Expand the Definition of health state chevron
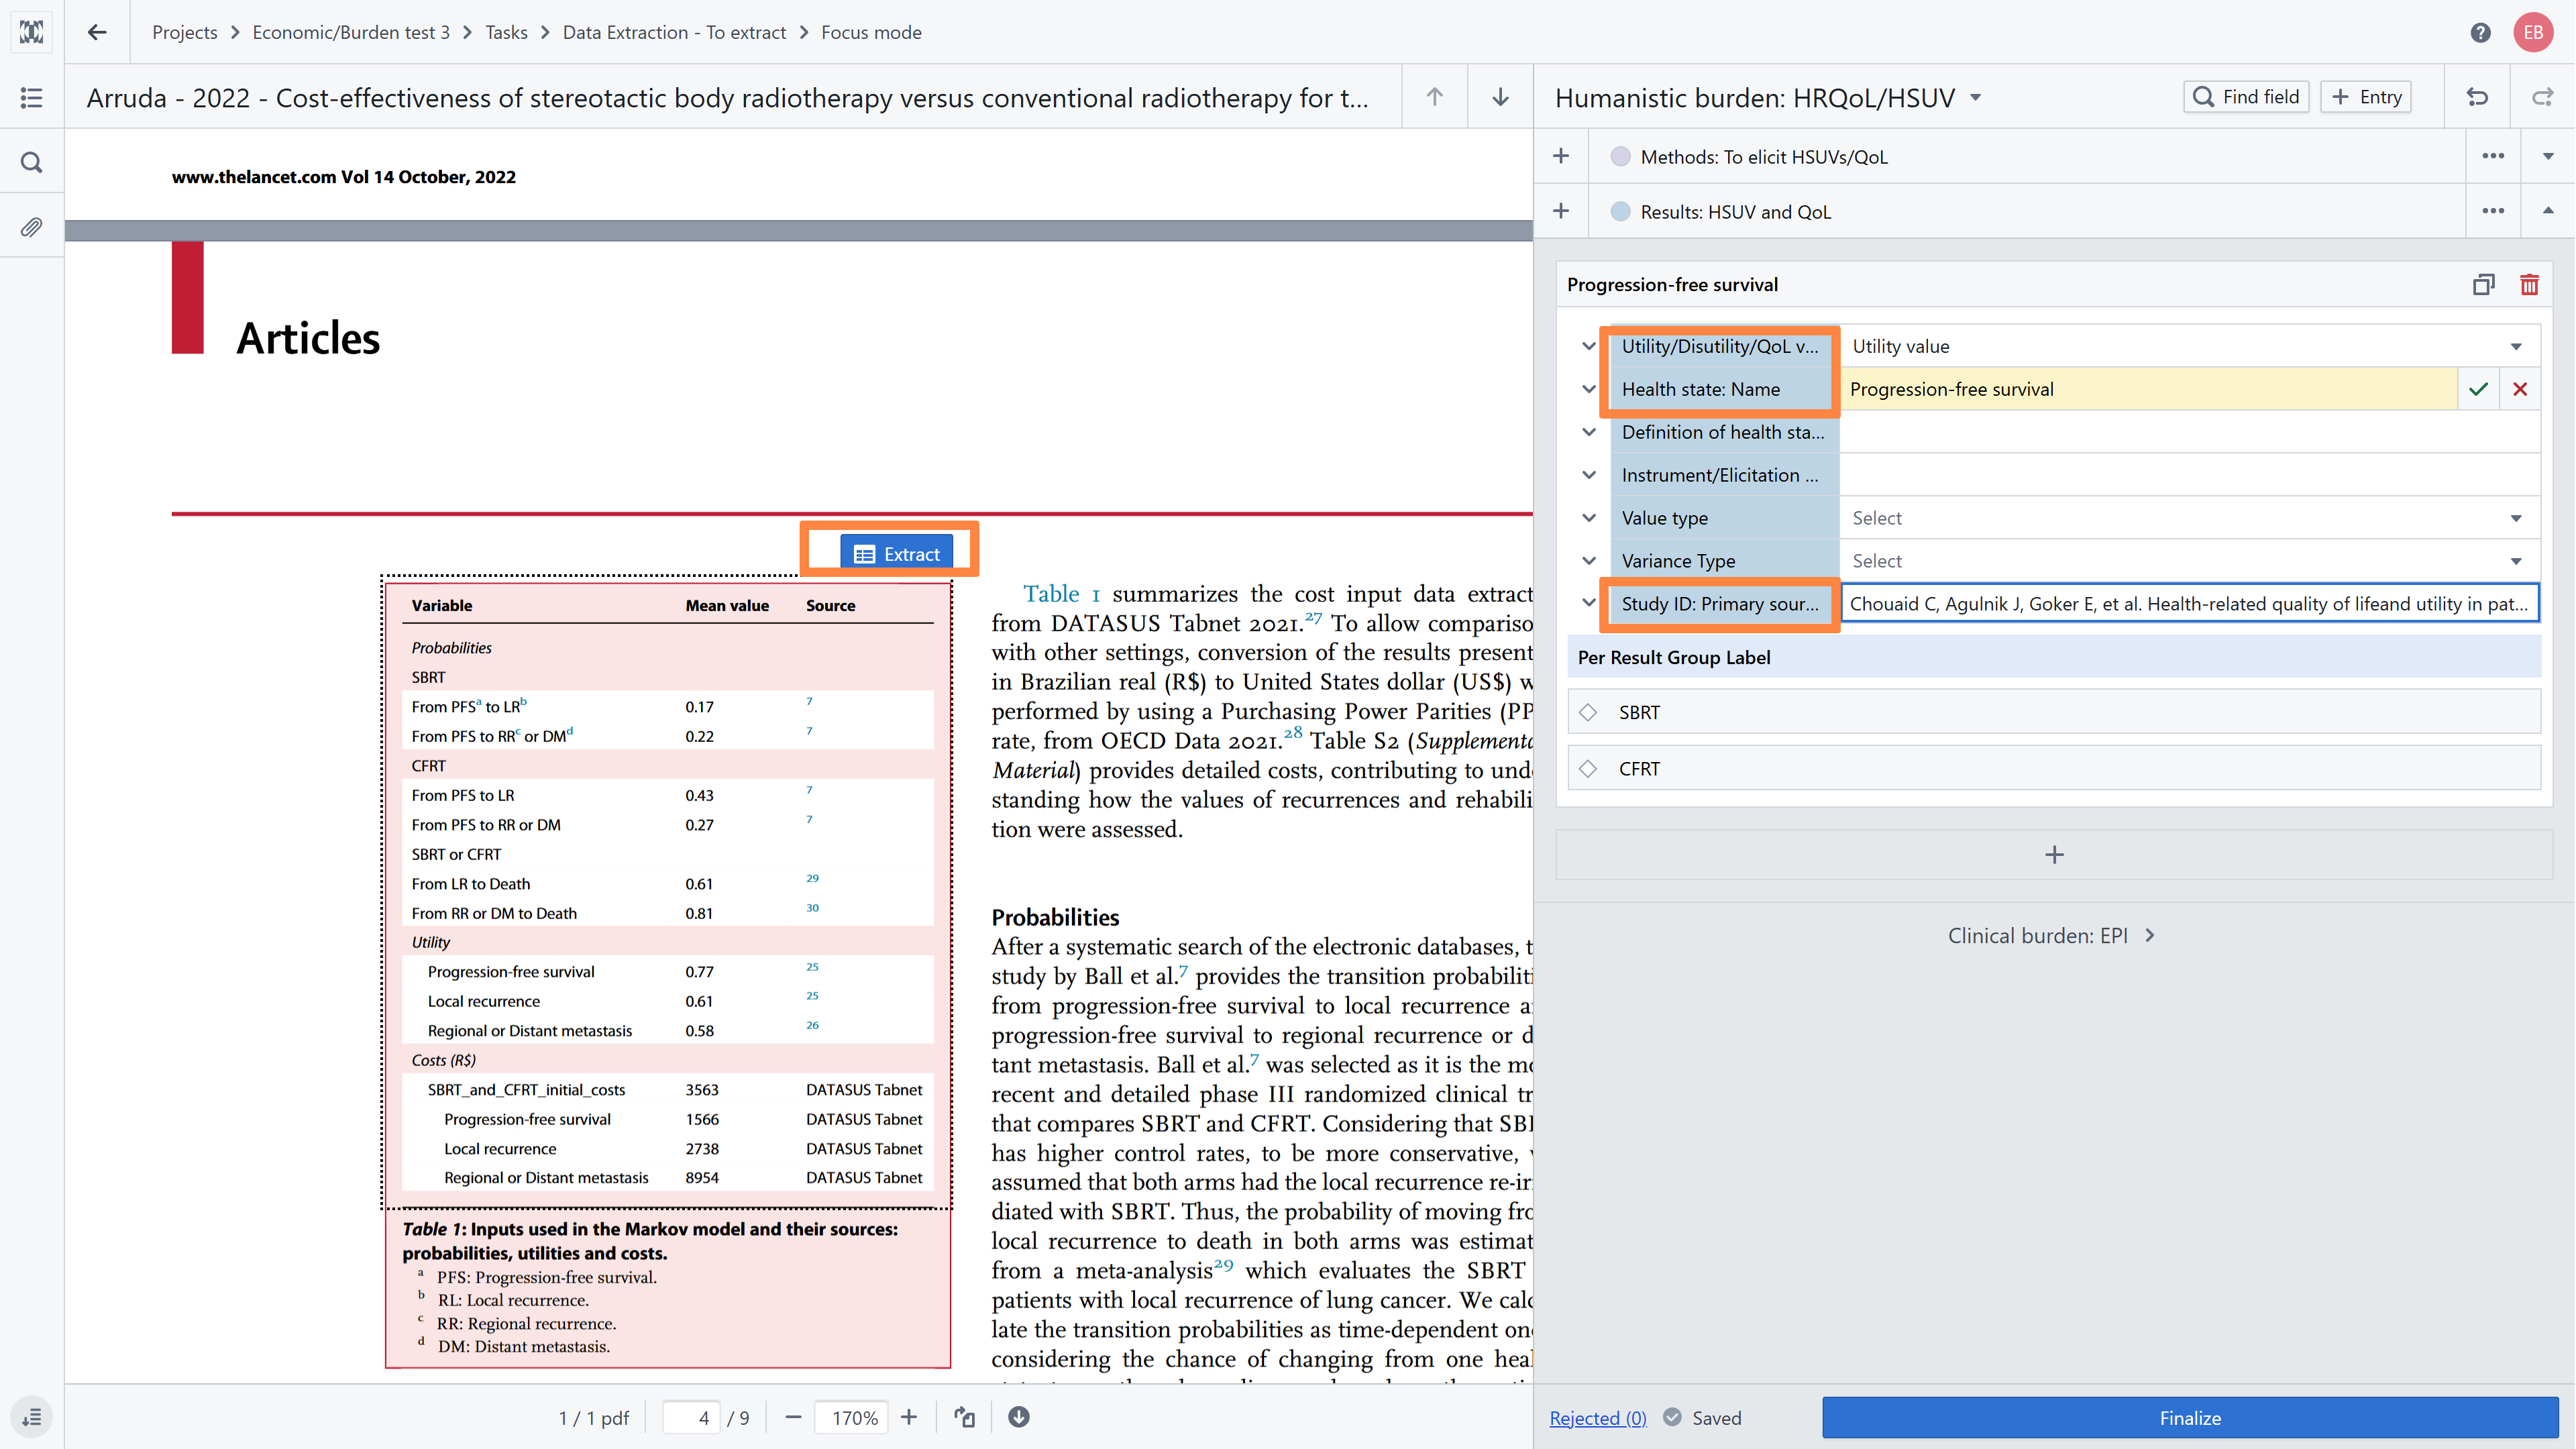The image size is (2576, 1449). 1589,432
